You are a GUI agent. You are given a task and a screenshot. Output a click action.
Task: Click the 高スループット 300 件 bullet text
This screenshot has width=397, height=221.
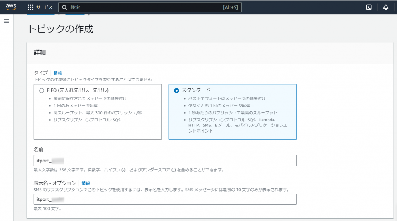98,113
